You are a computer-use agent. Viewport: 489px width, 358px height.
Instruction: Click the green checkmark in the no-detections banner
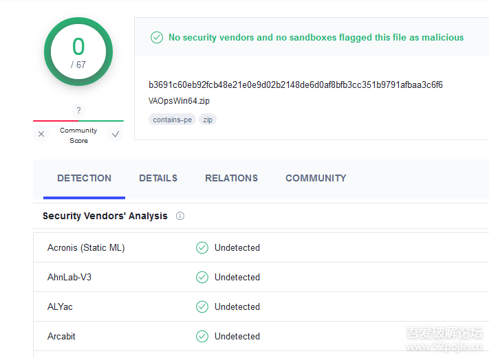157,38
